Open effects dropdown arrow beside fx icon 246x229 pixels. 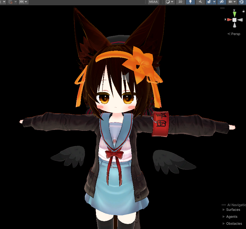(x=214, y=2)
